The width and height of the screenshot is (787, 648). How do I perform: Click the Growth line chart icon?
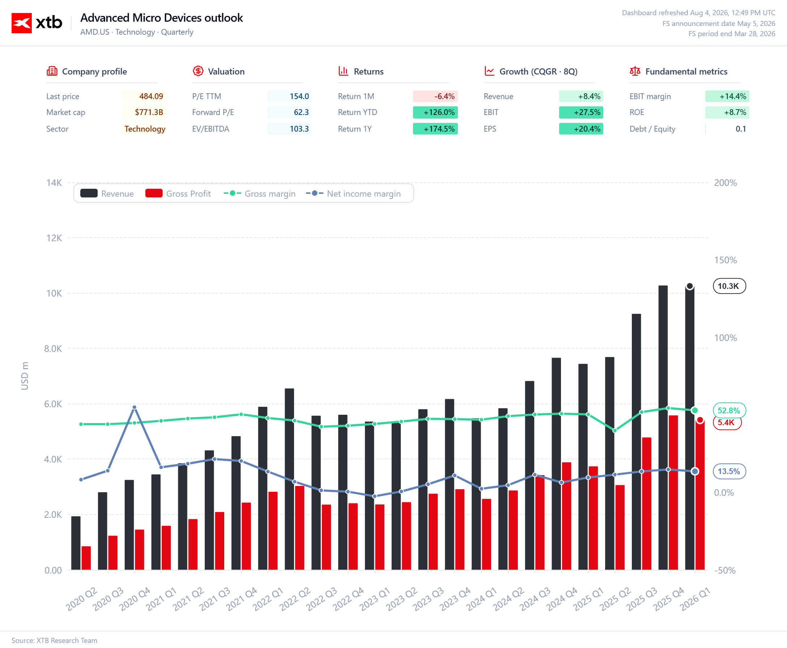489,71
